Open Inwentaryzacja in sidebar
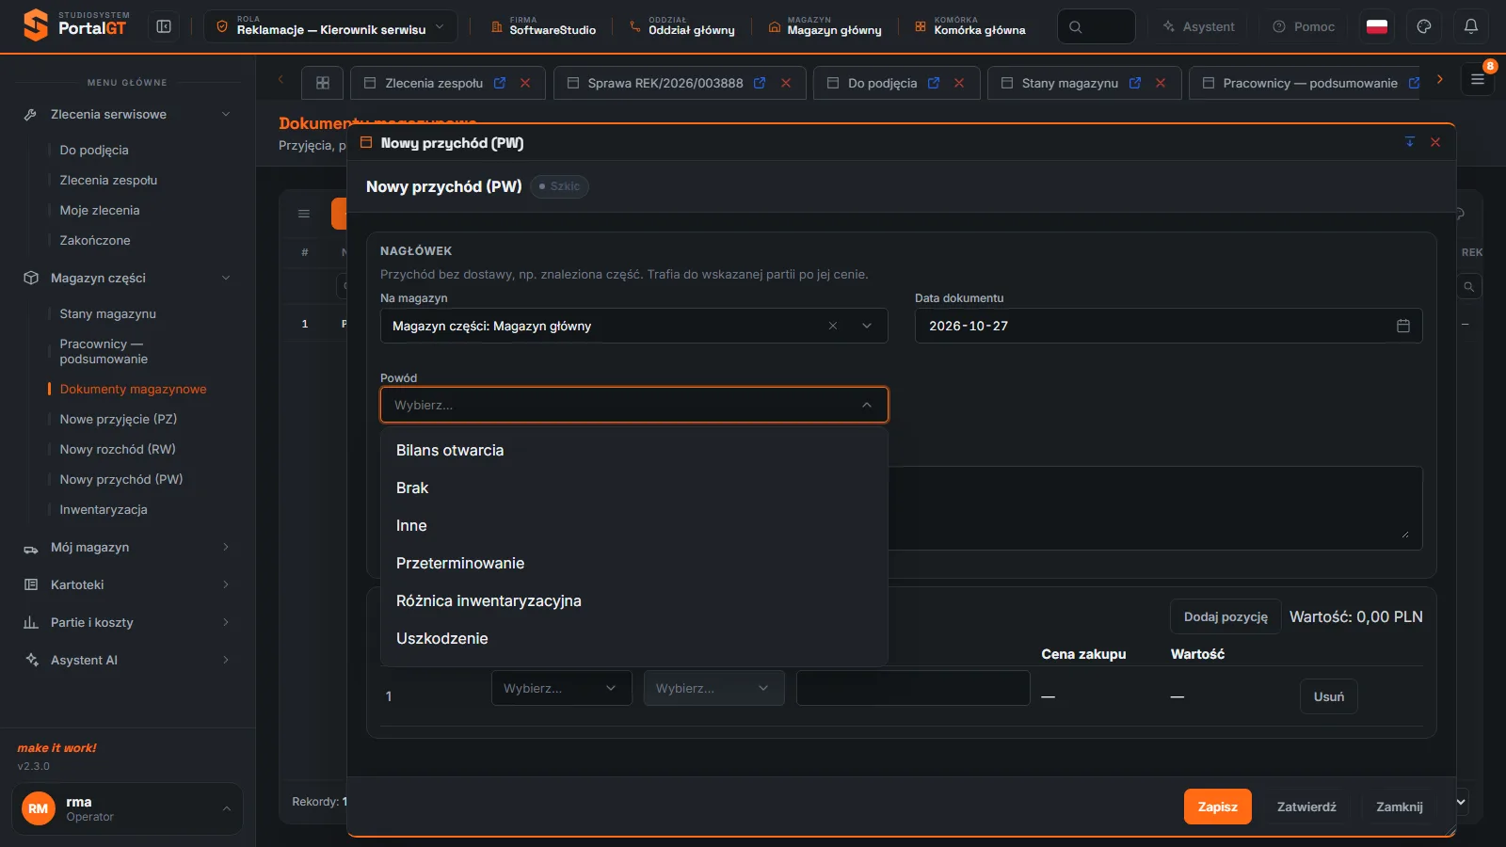The image size is (1506, 847). (x=104, y=509)
